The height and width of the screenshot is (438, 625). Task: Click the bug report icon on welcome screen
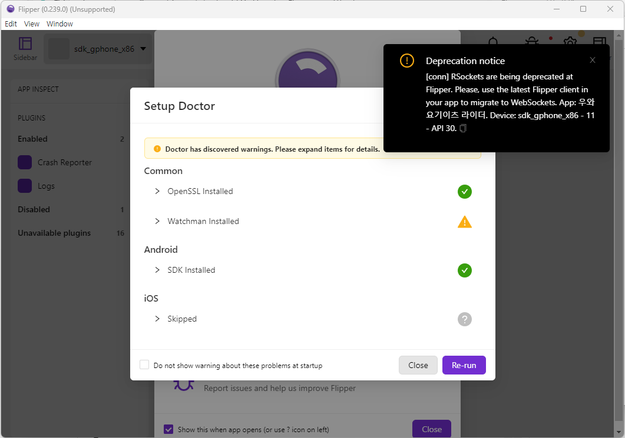183,385
